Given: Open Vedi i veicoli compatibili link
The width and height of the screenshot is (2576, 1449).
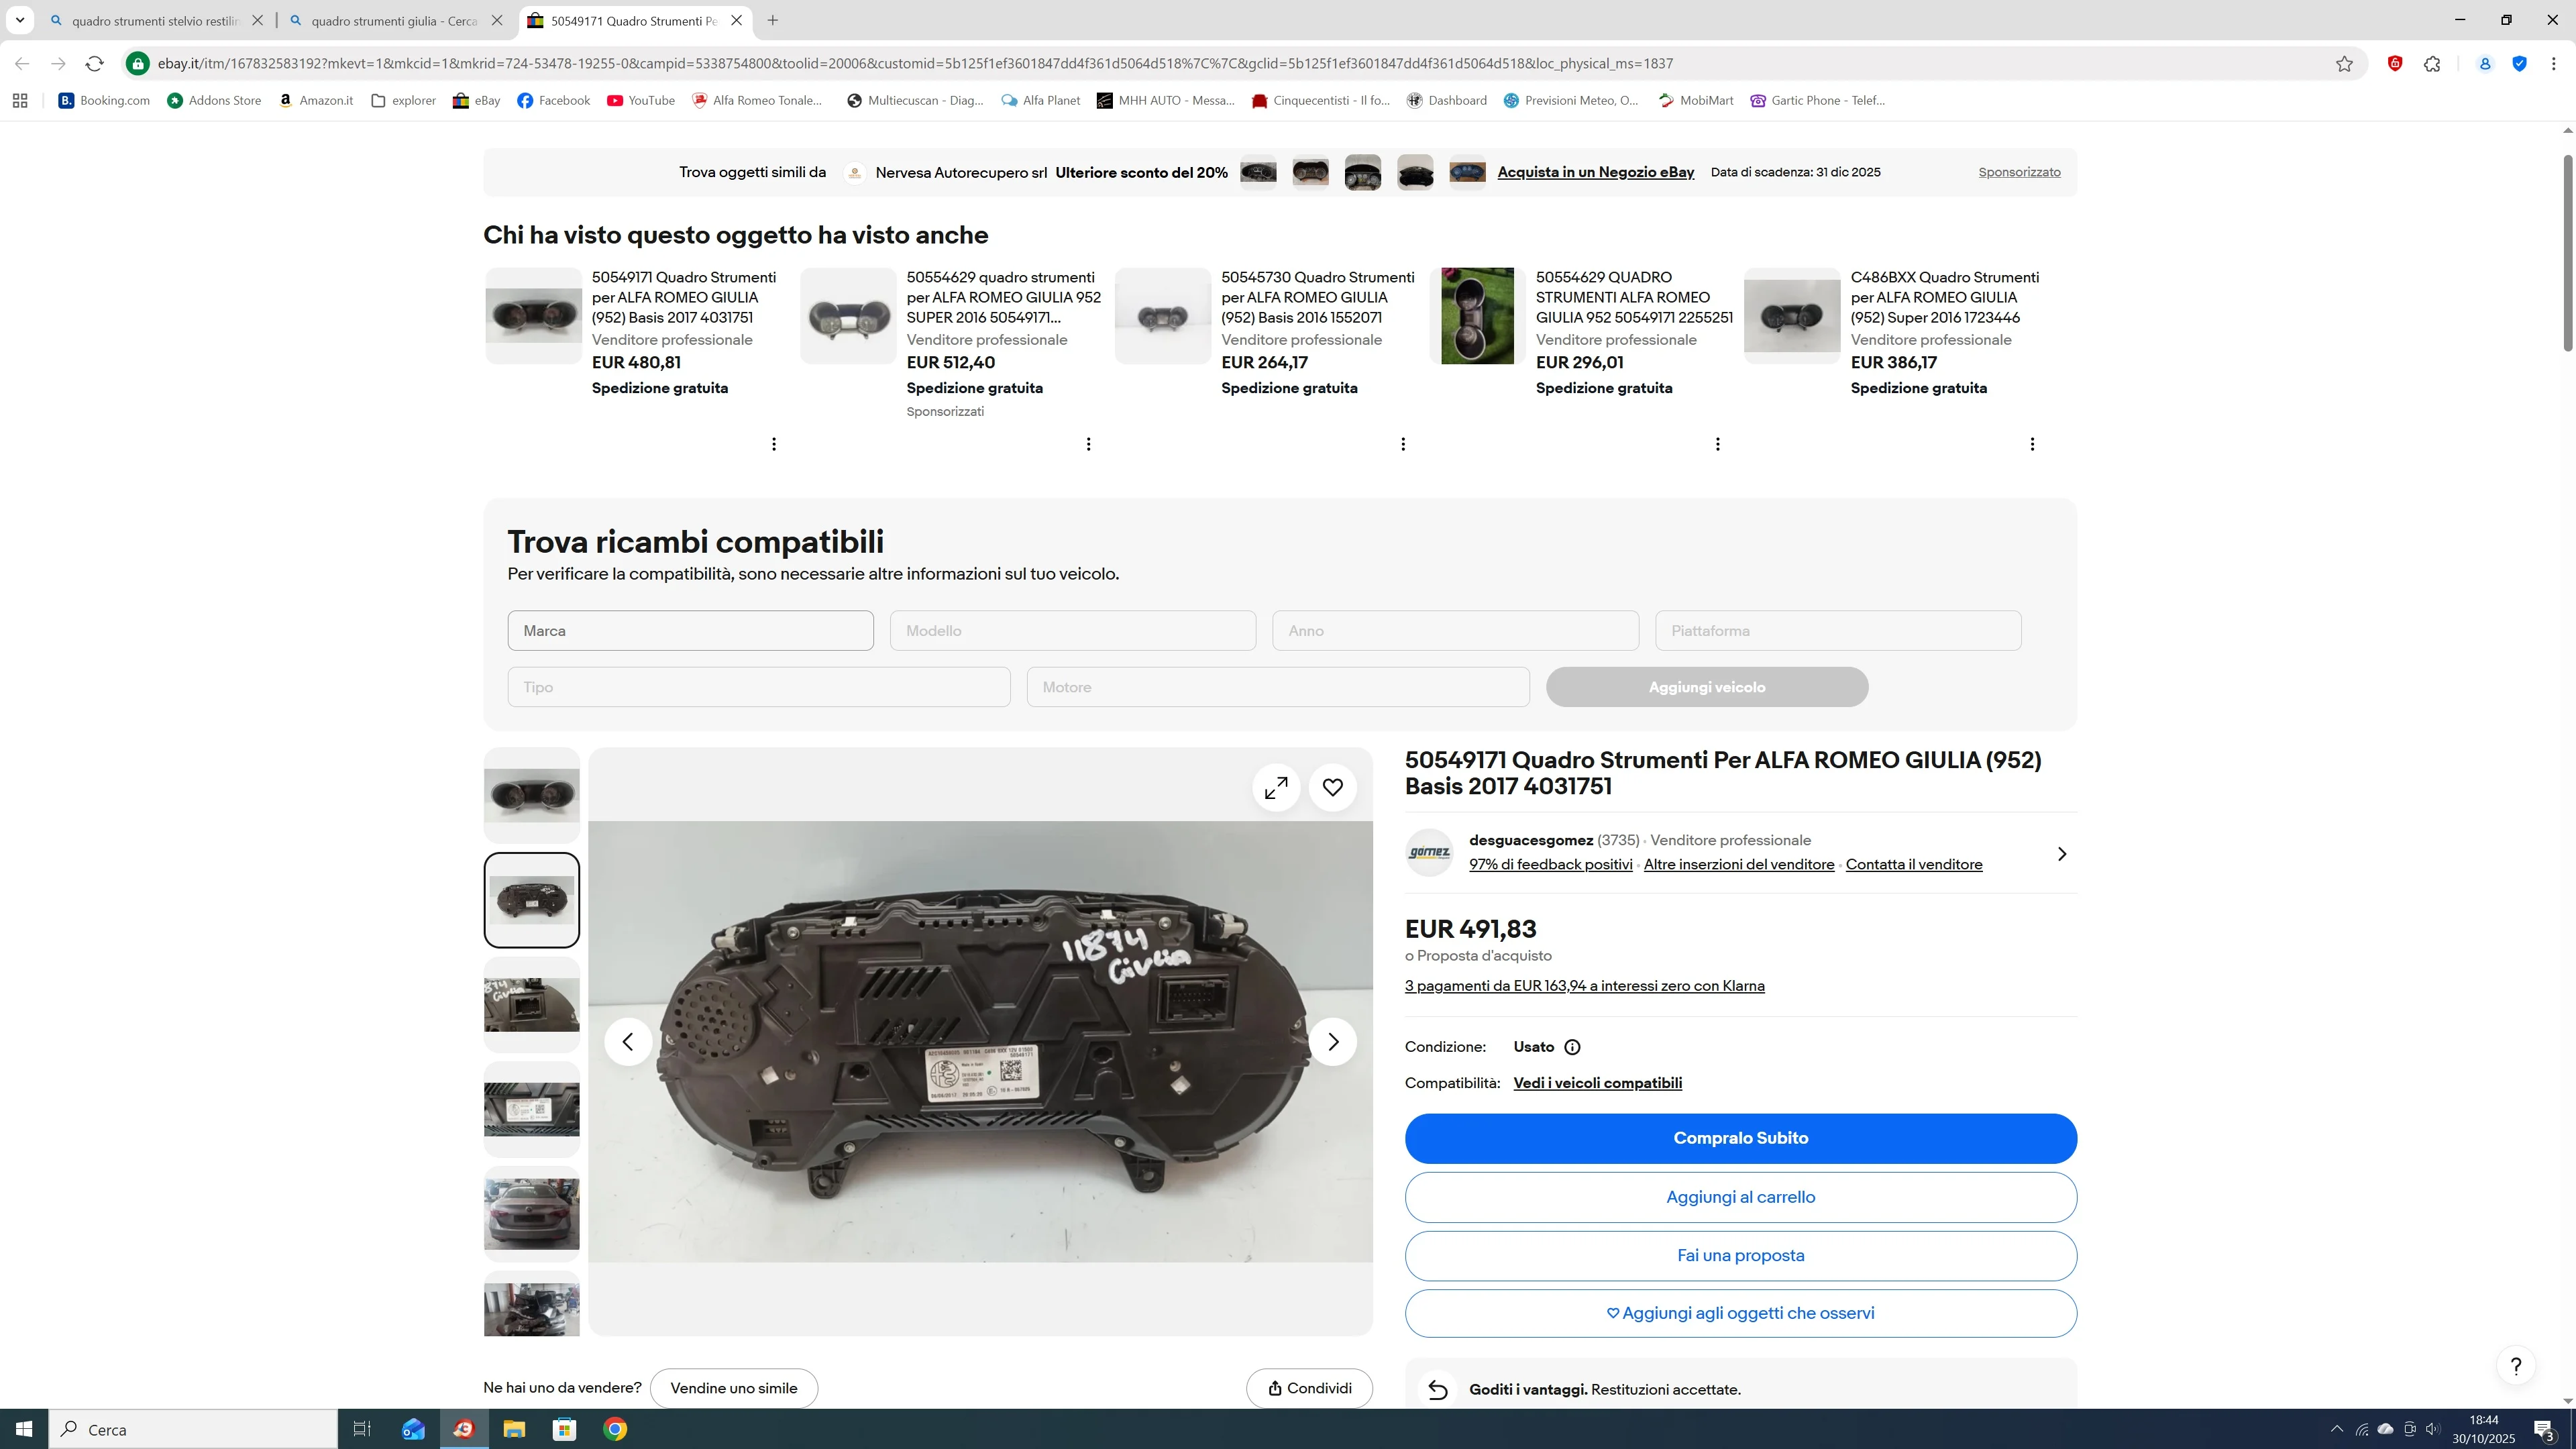Looking at the screenshot, I should point(1597,1083).
